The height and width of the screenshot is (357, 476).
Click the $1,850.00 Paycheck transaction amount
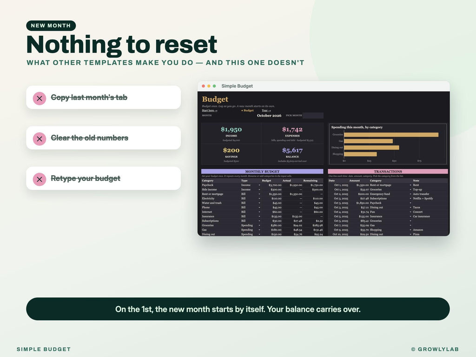point(363,203)
